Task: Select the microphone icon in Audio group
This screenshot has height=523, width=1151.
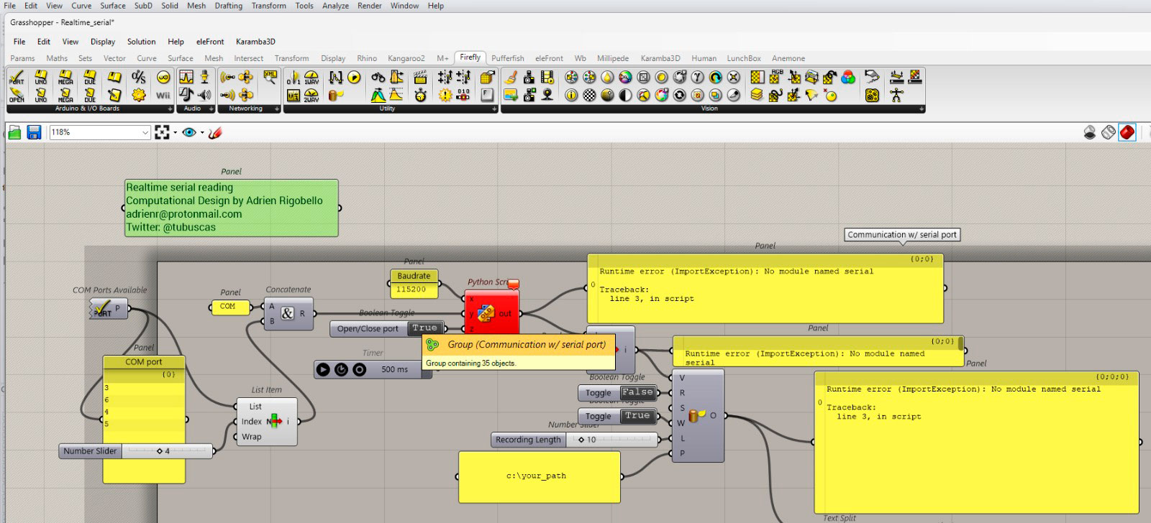Action: pos(204,78)
